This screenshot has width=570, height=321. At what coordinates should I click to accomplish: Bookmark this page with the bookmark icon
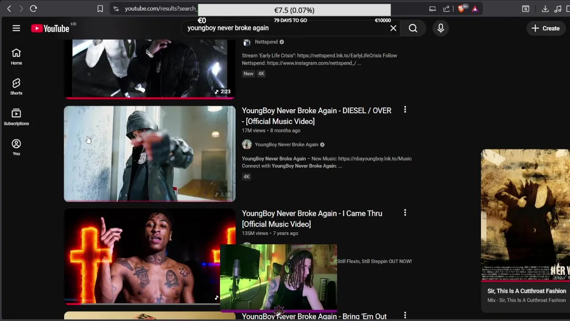[x=100, y=8]
